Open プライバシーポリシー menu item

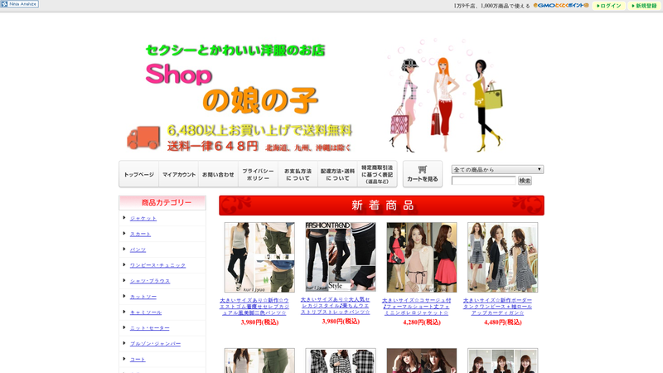[258, 174]
